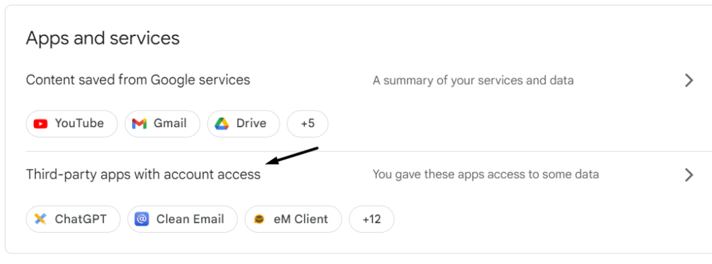The width and height of the screenshot is (712, 264).
Task: Click the eM Client orange icon
Action: [x=259, y=220]
